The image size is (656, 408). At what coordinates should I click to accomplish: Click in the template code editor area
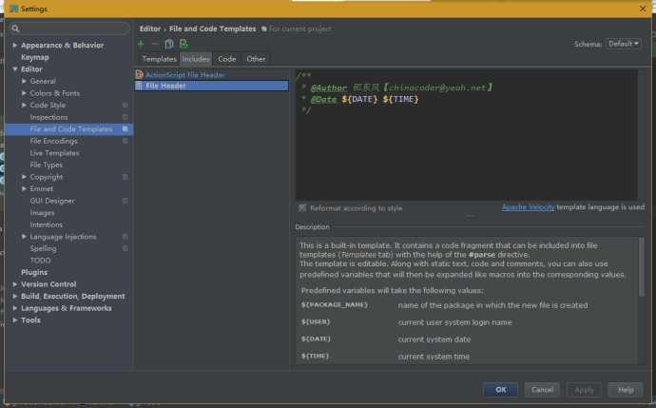tap(467, 135)
